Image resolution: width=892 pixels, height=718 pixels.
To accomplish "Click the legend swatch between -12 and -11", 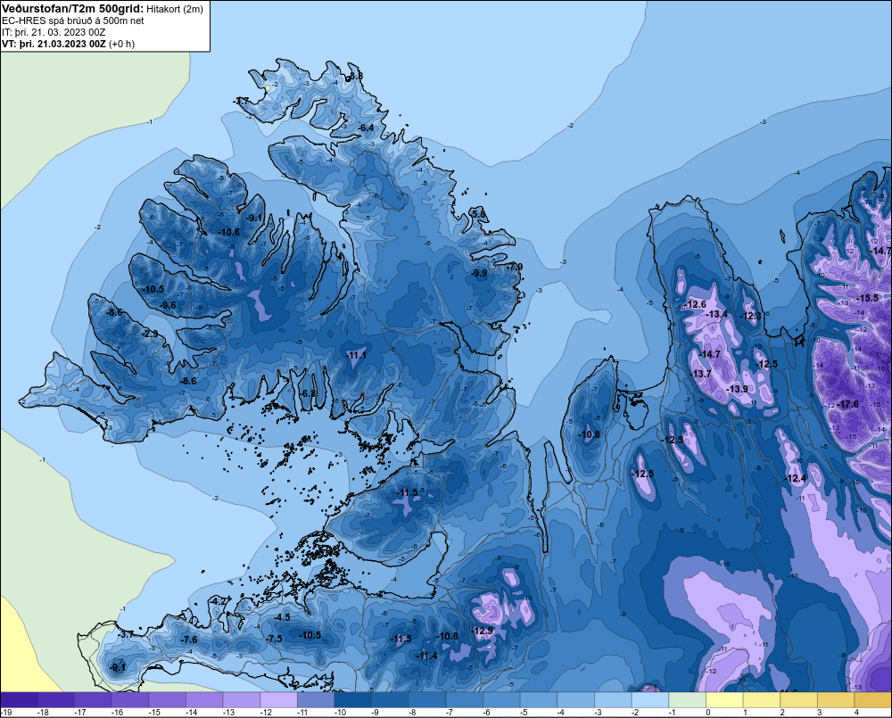I will [278, 700].
